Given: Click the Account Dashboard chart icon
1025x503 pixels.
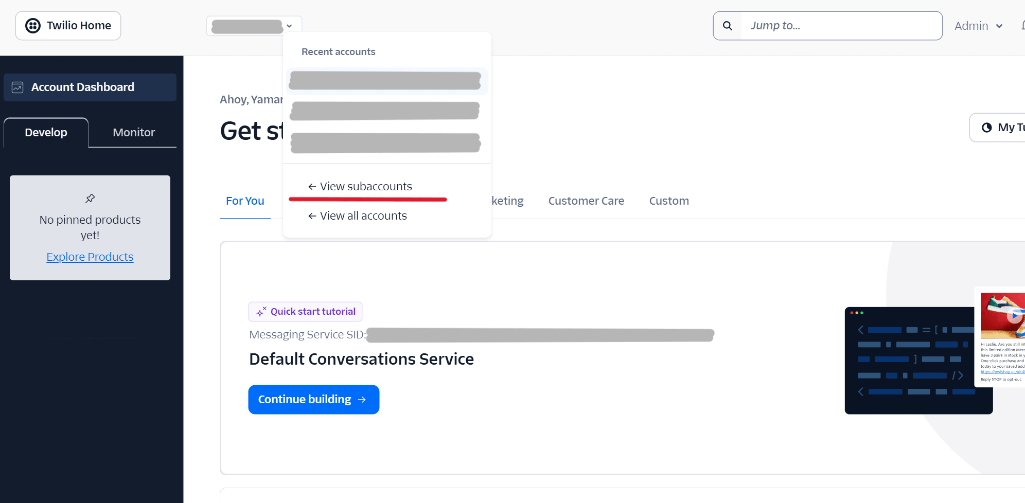Looking at the screenshot, I should click(17, 87).
